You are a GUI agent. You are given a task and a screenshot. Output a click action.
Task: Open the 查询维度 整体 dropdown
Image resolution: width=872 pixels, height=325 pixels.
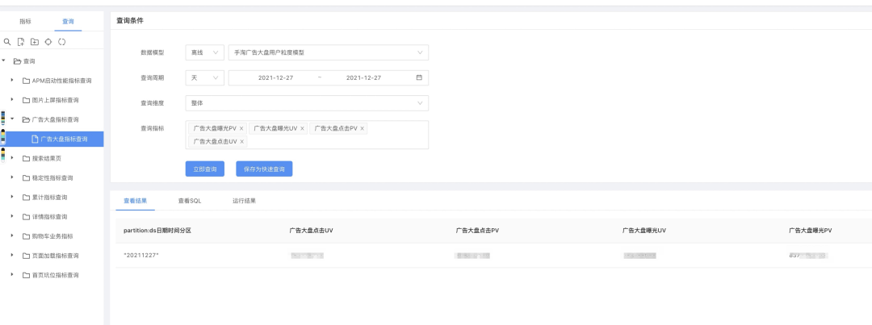tap(307, 103)
